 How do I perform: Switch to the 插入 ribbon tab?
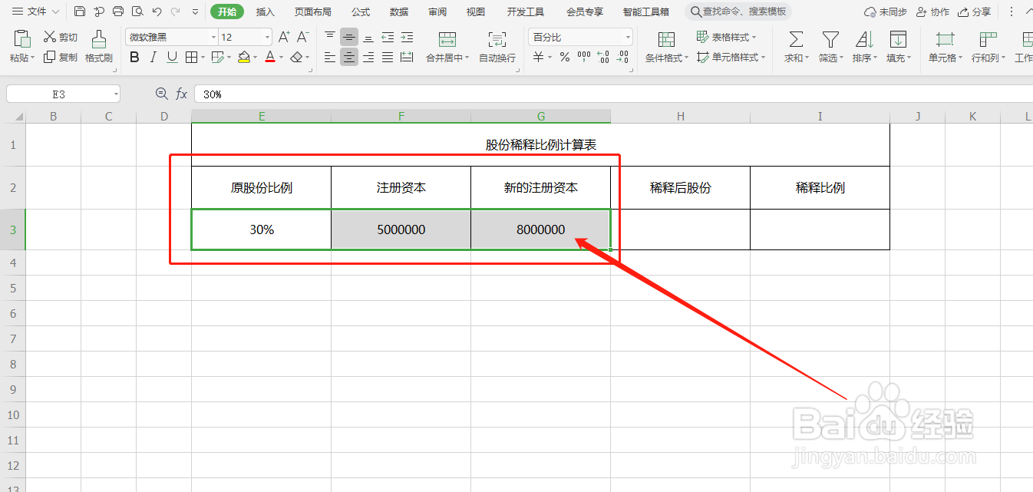click(265, 12)
